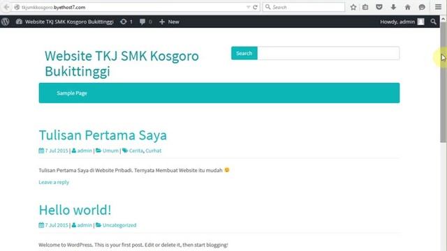Click the site identity globe icon
The height and width of the screenshot is (251, 447).
tap(17, 8)
